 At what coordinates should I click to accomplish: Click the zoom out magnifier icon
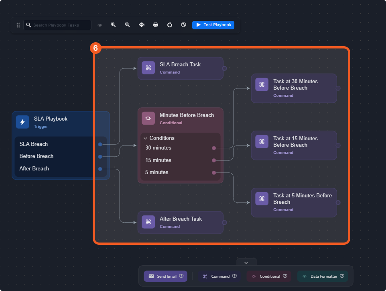tap(127, 25)
